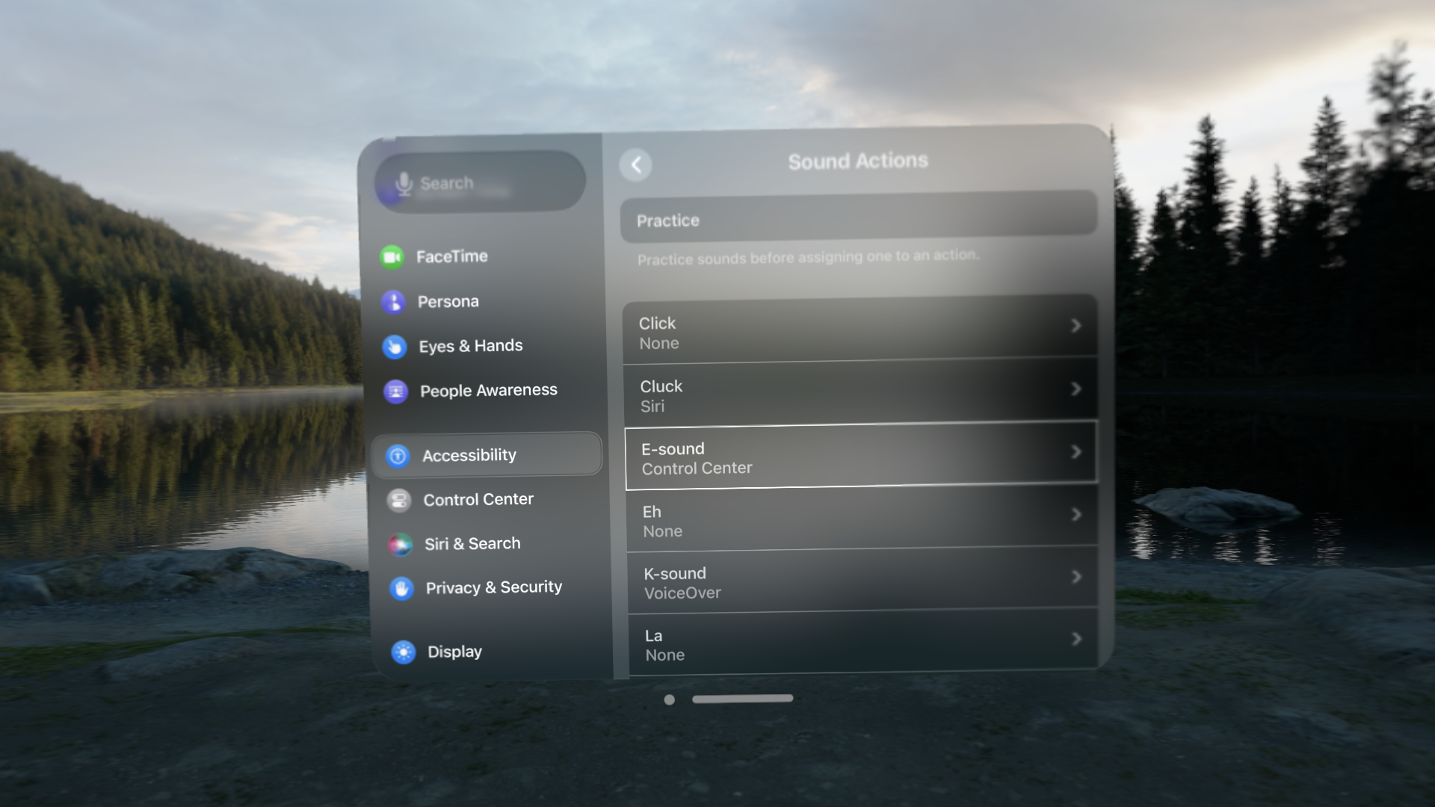Screen dimensions: 1435x807
Task: Select the Display settings icon
Action: tap(403, 651)
